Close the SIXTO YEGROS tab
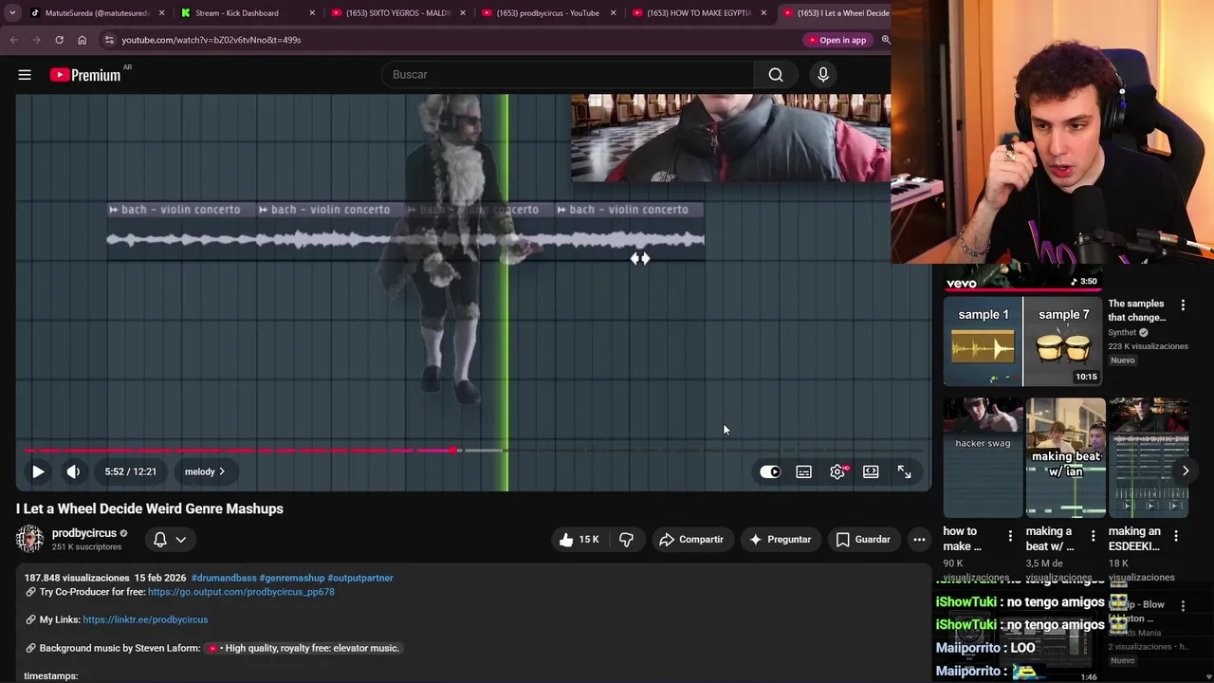1214x683 pixels. (x=463, y=13)
